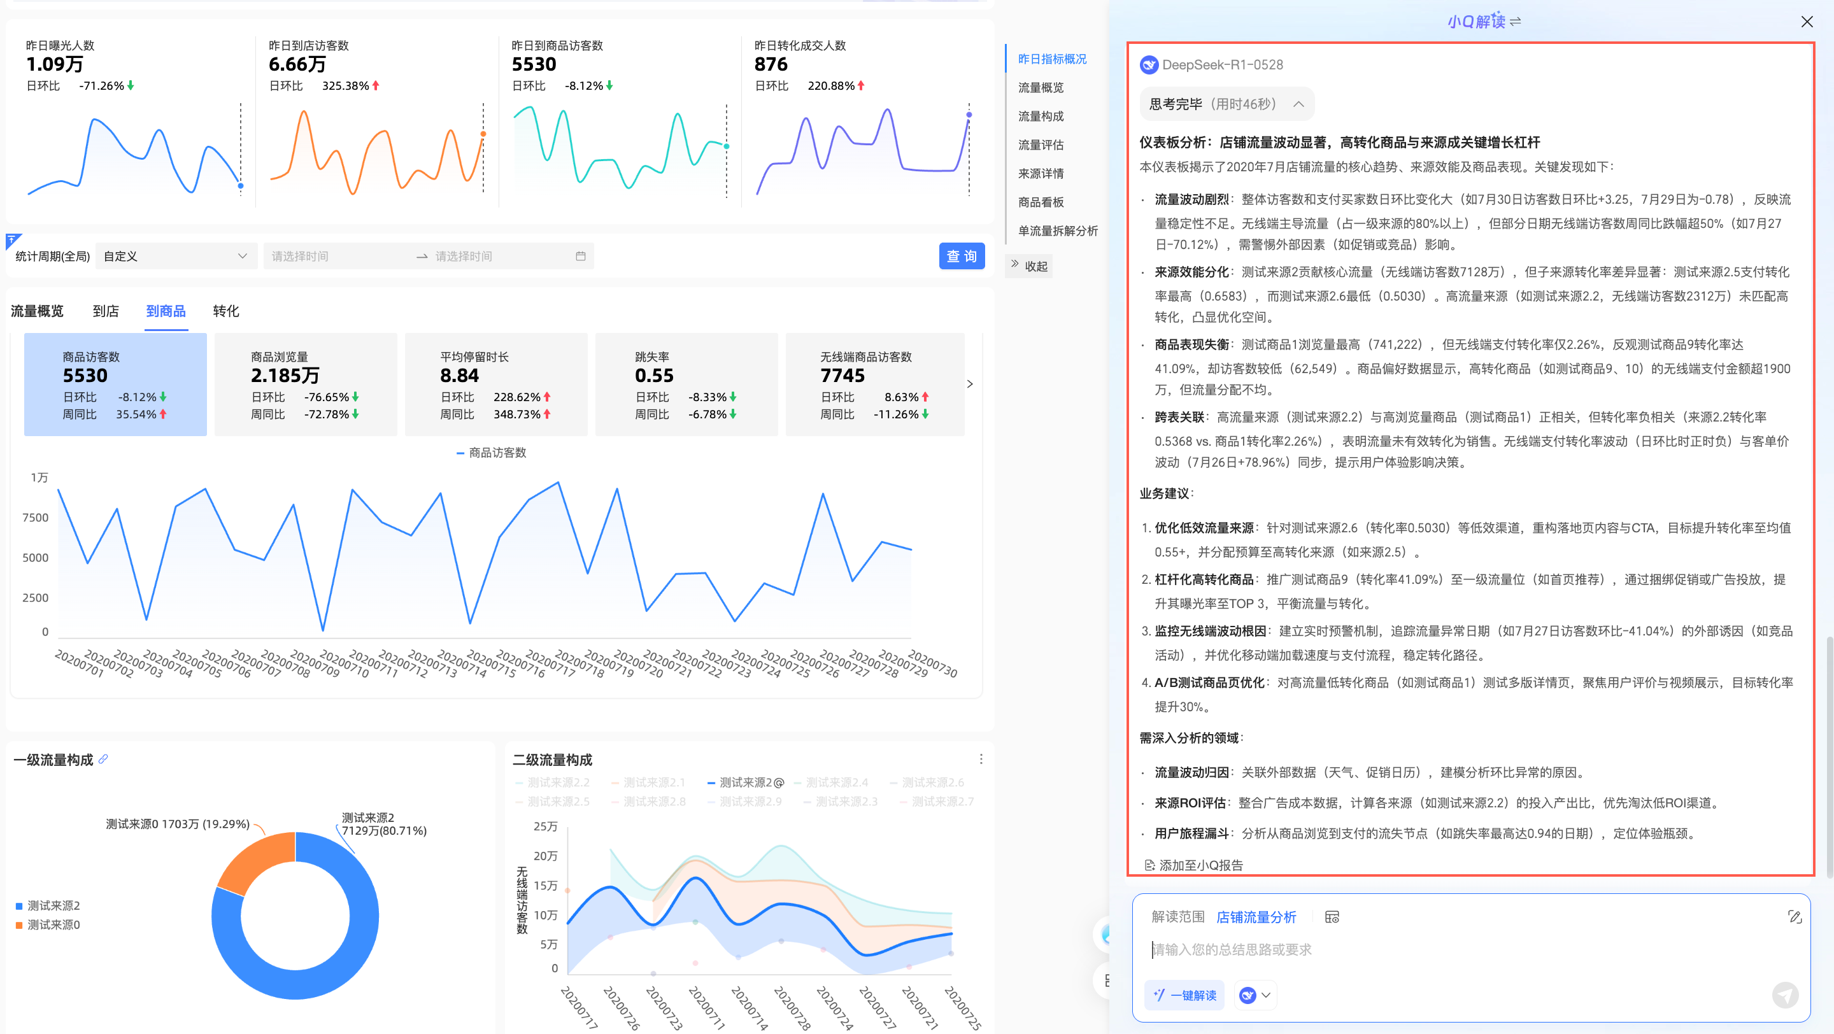Toggle 测试来源2.5 series legend
Image resolution: width=1834 pixels, height=1034 pixels.
tap(551, 802)
